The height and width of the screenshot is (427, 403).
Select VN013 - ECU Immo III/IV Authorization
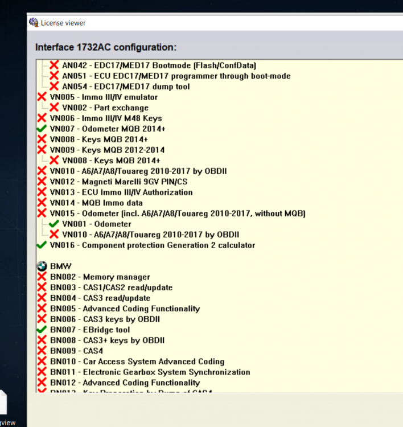[121, 192]
